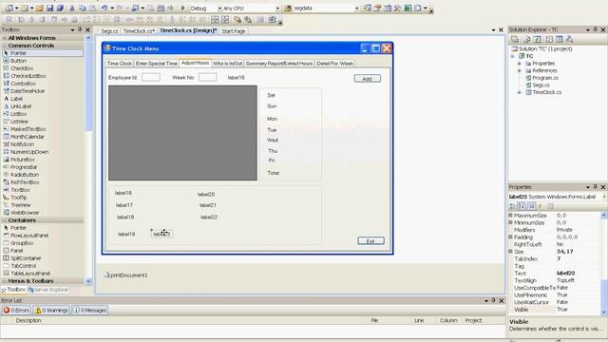Expand the References node in Solution Explorer
Image resolution: width=608 pixels, height=342 pixels.
tap(520, 71)
